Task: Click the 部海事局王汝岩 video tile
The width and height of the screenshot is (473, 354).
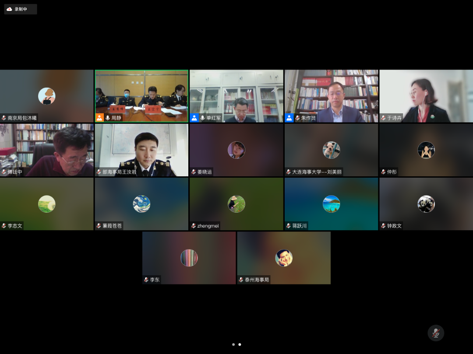Action: point(141,150)
